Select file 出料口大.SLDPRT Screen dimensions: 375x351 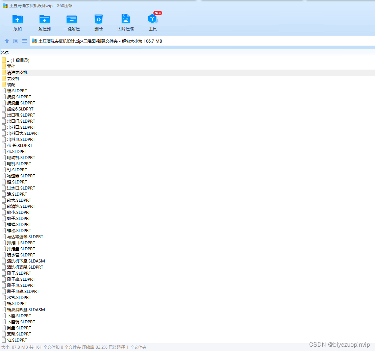(23, 133)
